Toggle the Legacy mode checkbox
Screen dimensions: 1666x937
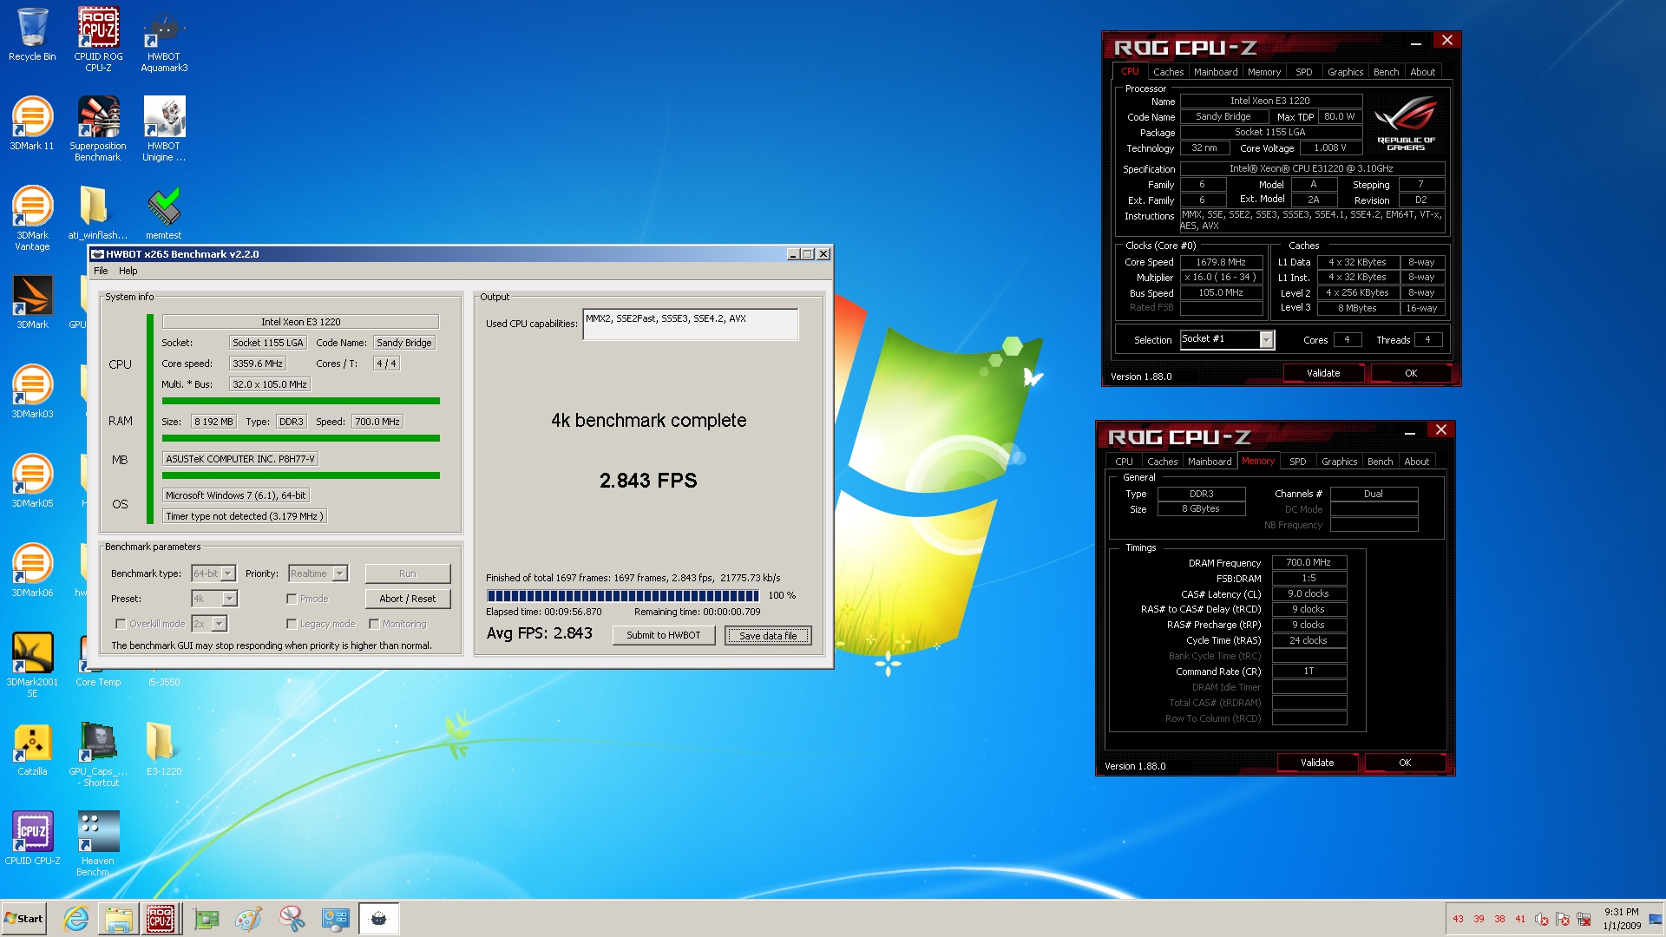(292, 624)
